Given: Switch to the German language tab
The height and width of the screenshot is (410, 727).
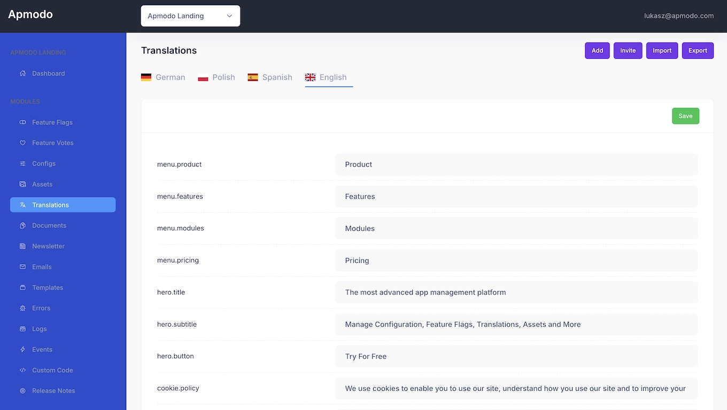Looking at the screenshot, I should click(163, 77).
